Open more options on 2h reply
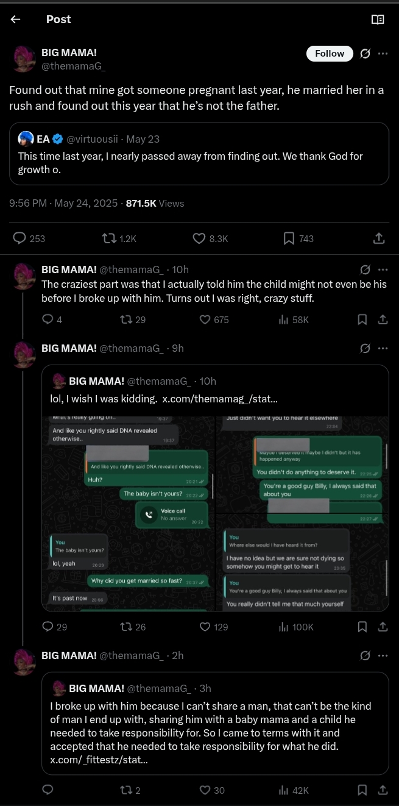Viewport: 399px width, 806px height. click(x=383, y=656)
